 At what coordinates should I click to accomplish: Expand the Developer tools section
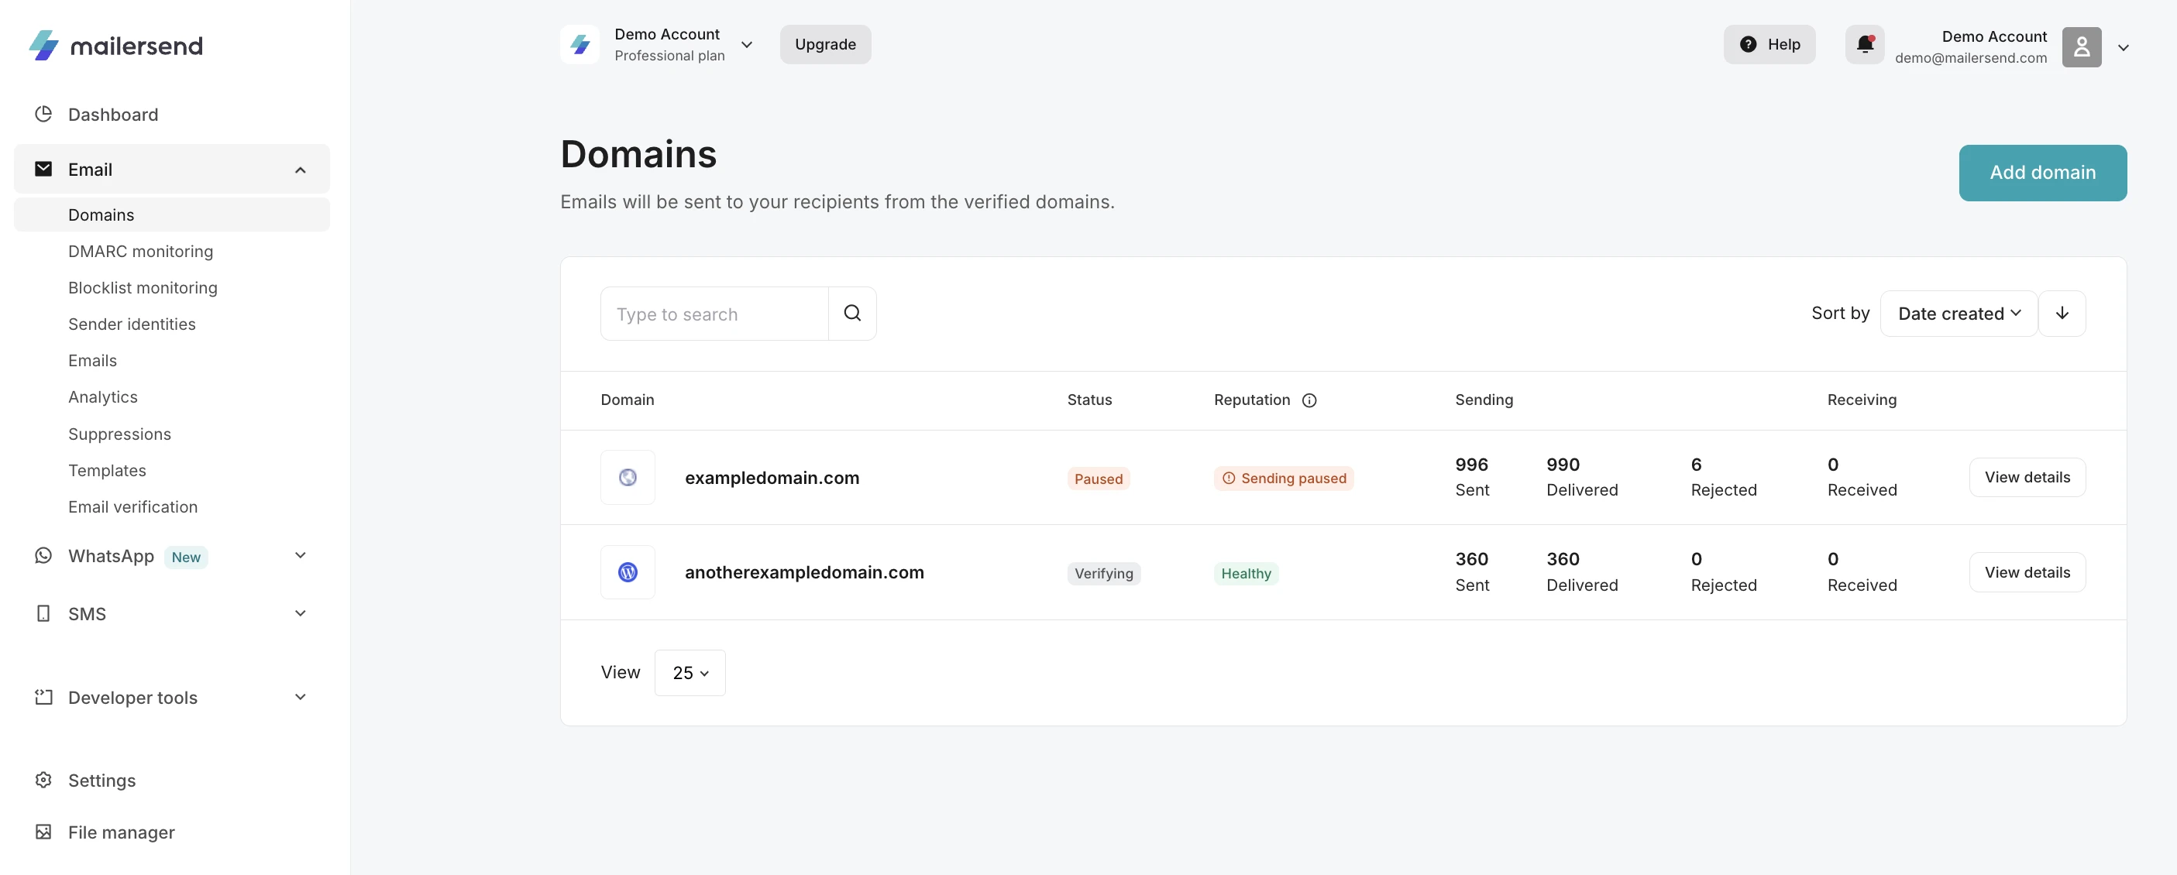(300, 697)
